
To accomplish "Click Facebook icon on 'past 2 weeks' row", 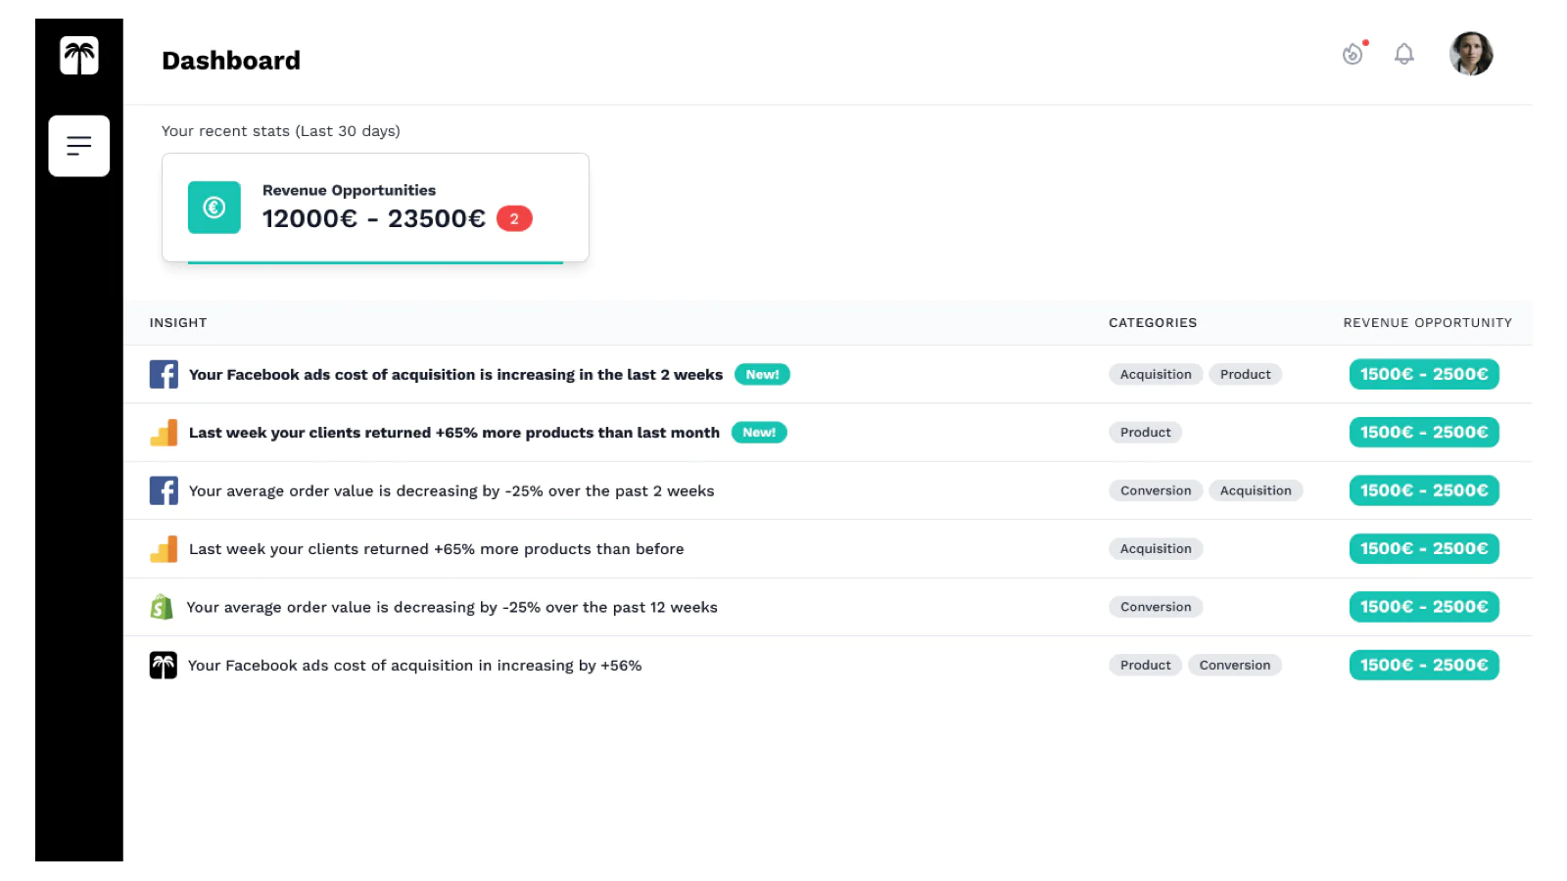I will click(x=164, y=490).
